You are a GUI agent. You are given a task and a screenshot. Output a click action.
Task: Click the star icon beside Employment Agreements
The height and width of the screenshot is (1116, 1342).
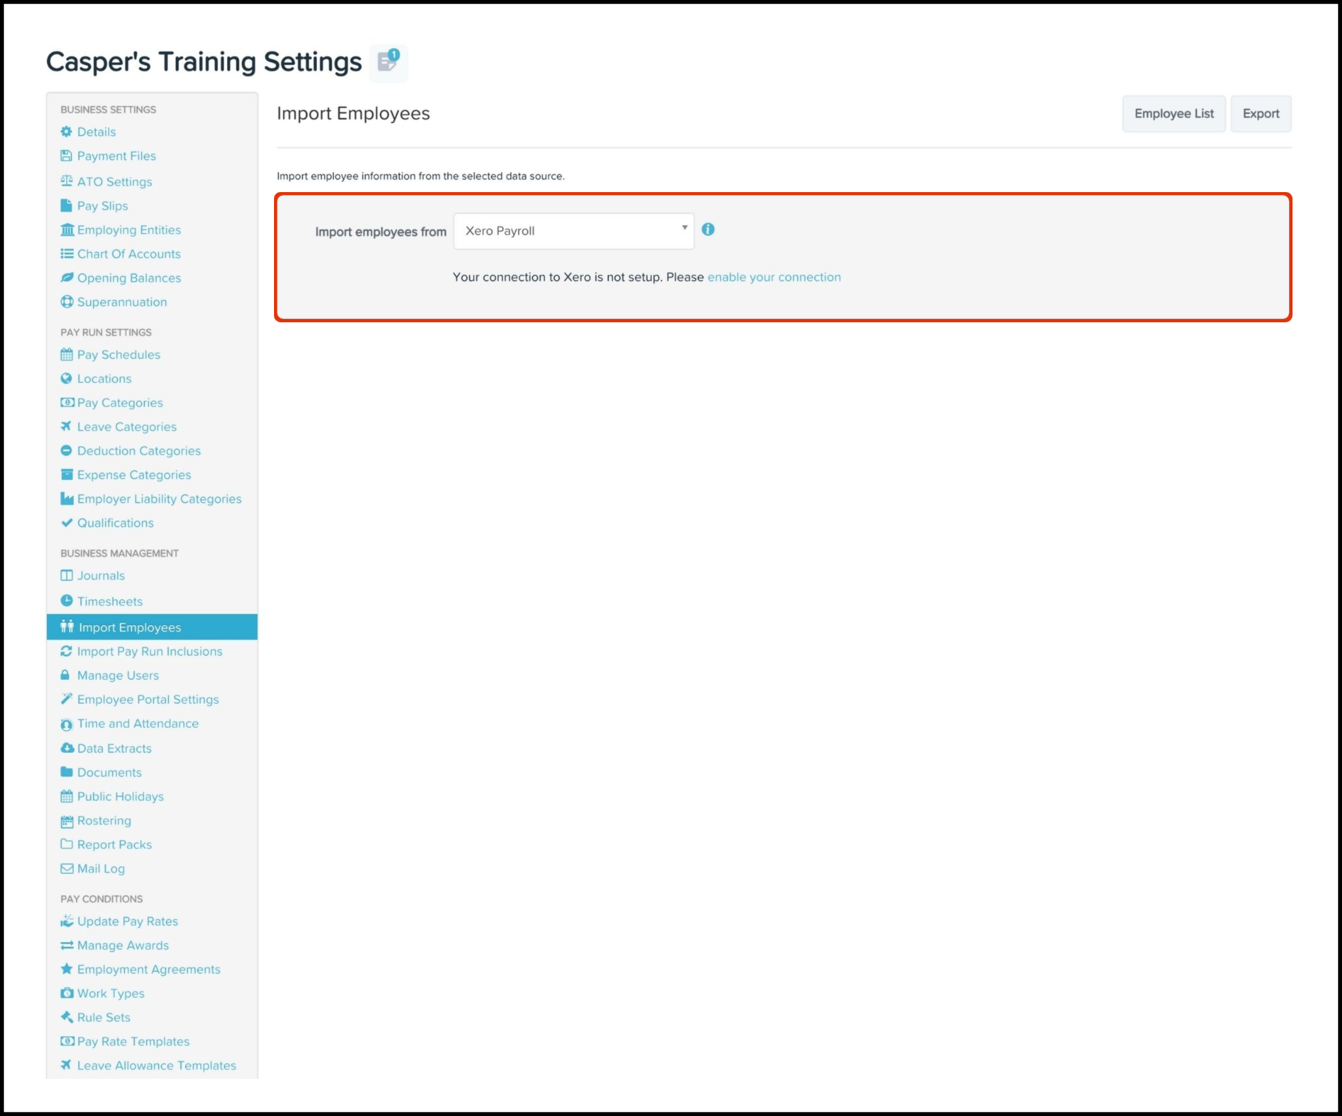pyautogui.click(x=66, y=968)
